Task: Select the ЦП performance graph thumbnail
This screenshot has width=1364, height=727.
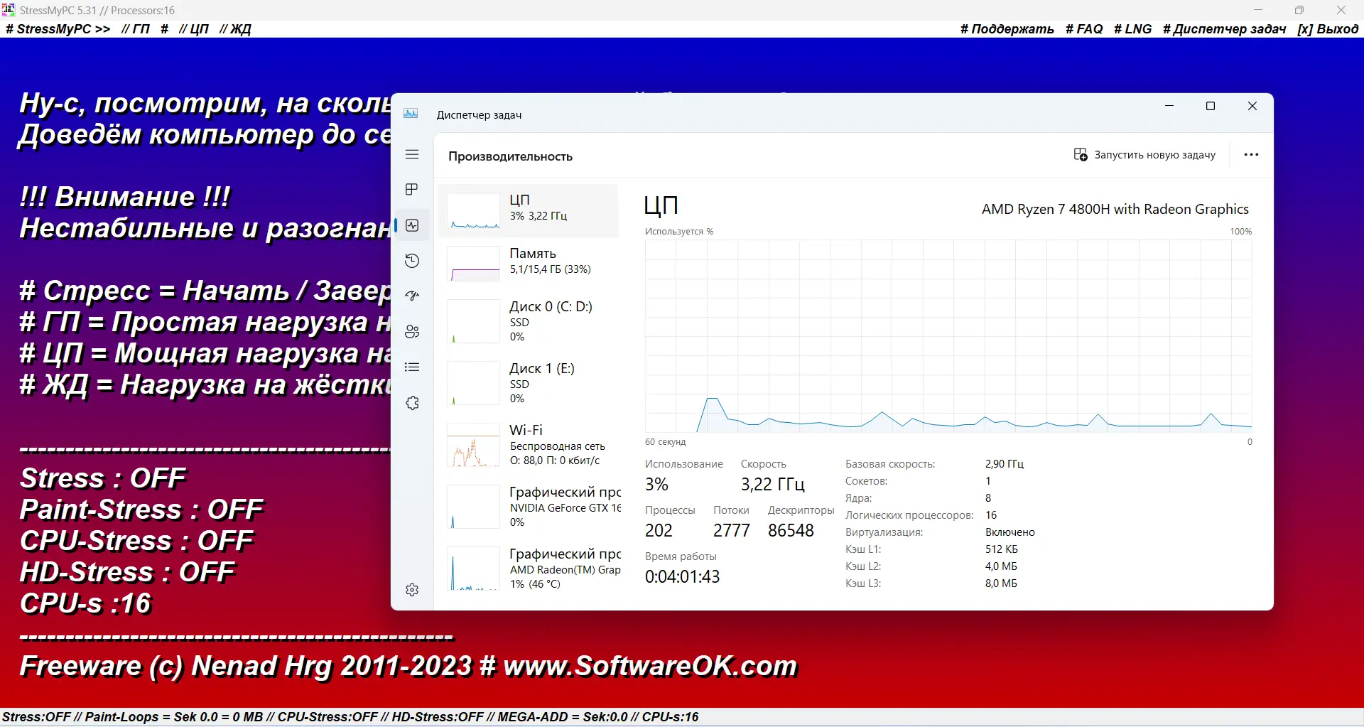Action: (x=473, y=211)
